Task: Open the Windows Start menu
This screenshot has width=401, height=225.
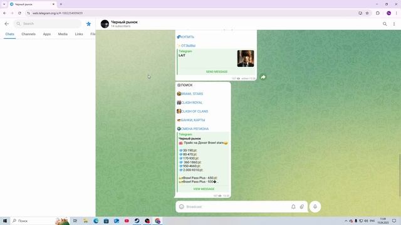Action: [x=5, y=221]
